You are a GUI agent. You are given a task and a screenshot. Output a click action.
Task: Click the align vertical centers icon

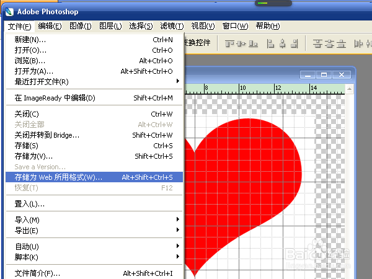pyautogui.click(x=241, y=43)
